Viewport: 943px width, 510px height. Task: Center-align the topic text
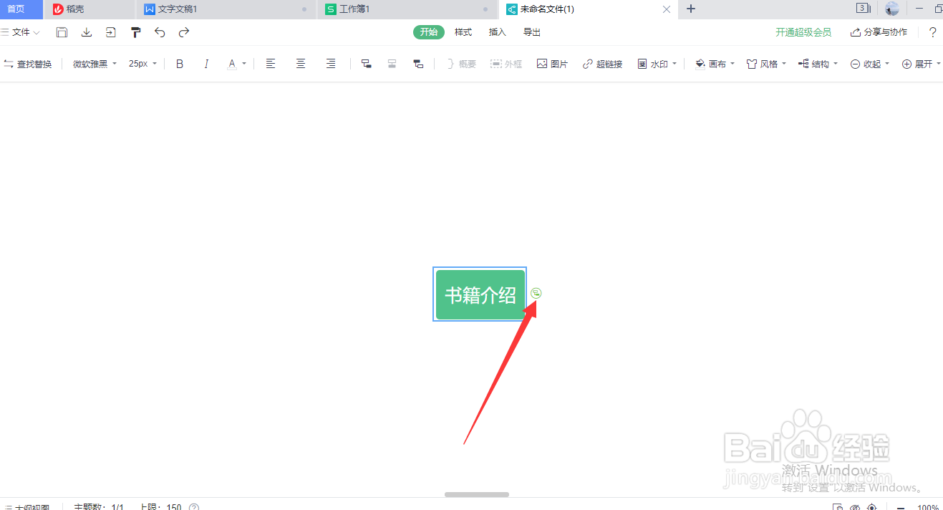(x=300, y=63)
